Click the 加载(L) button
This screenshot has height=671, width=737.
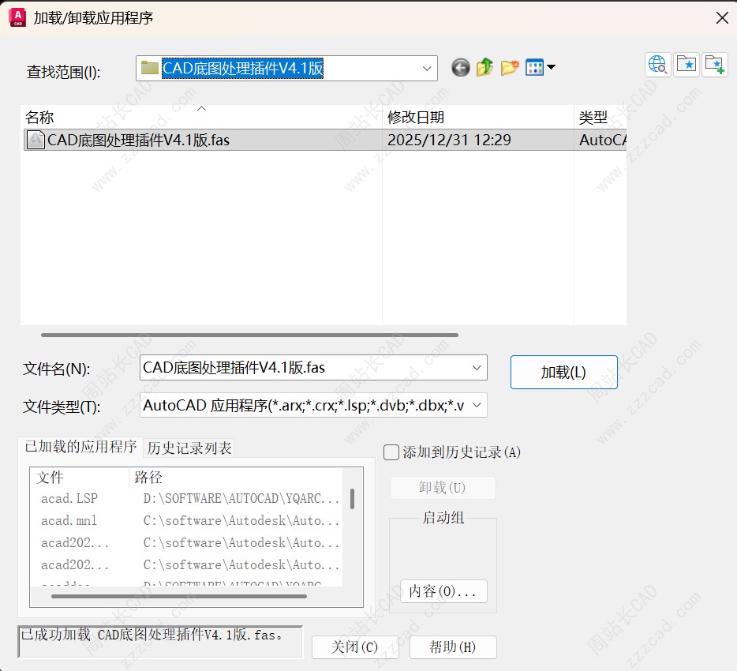coord(563,373)
